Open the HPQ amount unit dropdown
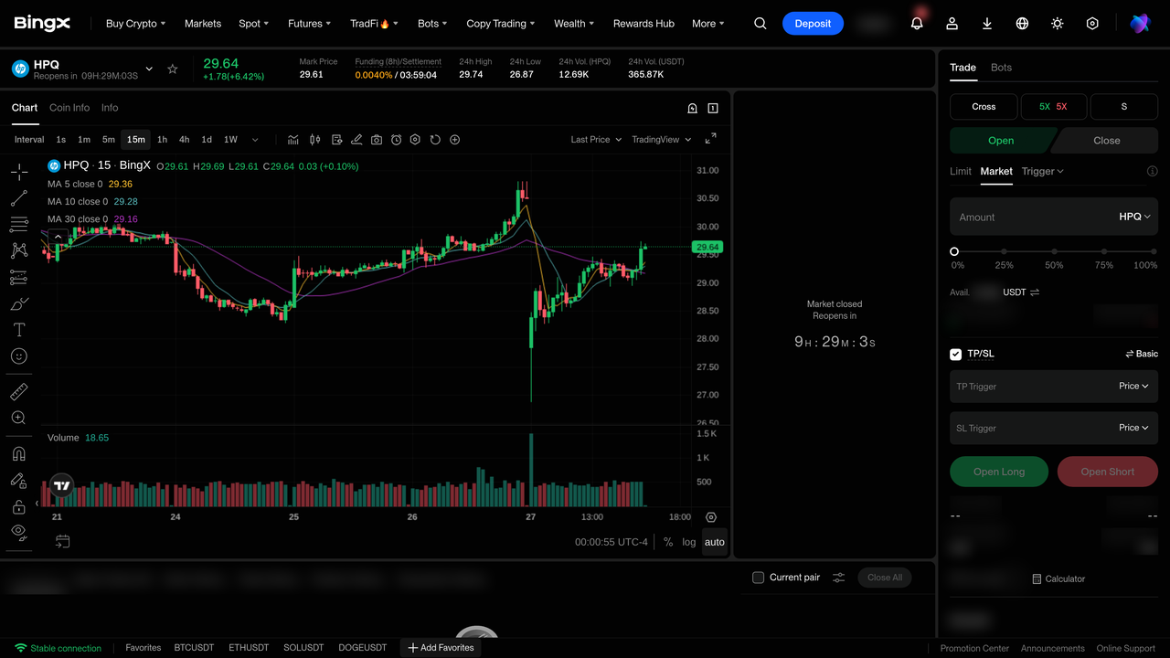 click(x=1134, y=217)
